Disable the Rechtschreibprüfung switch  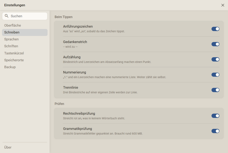[x=215, y=116]
